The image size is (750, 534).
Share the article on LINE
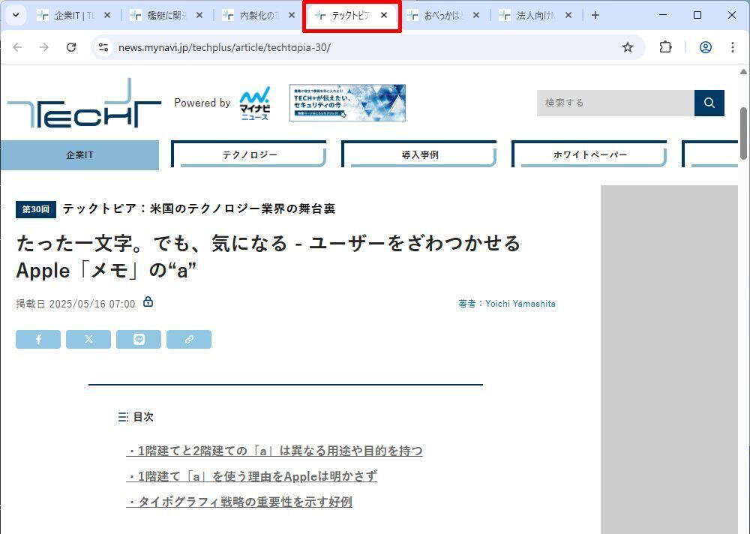pyautogui.click(x=139, y=339)
